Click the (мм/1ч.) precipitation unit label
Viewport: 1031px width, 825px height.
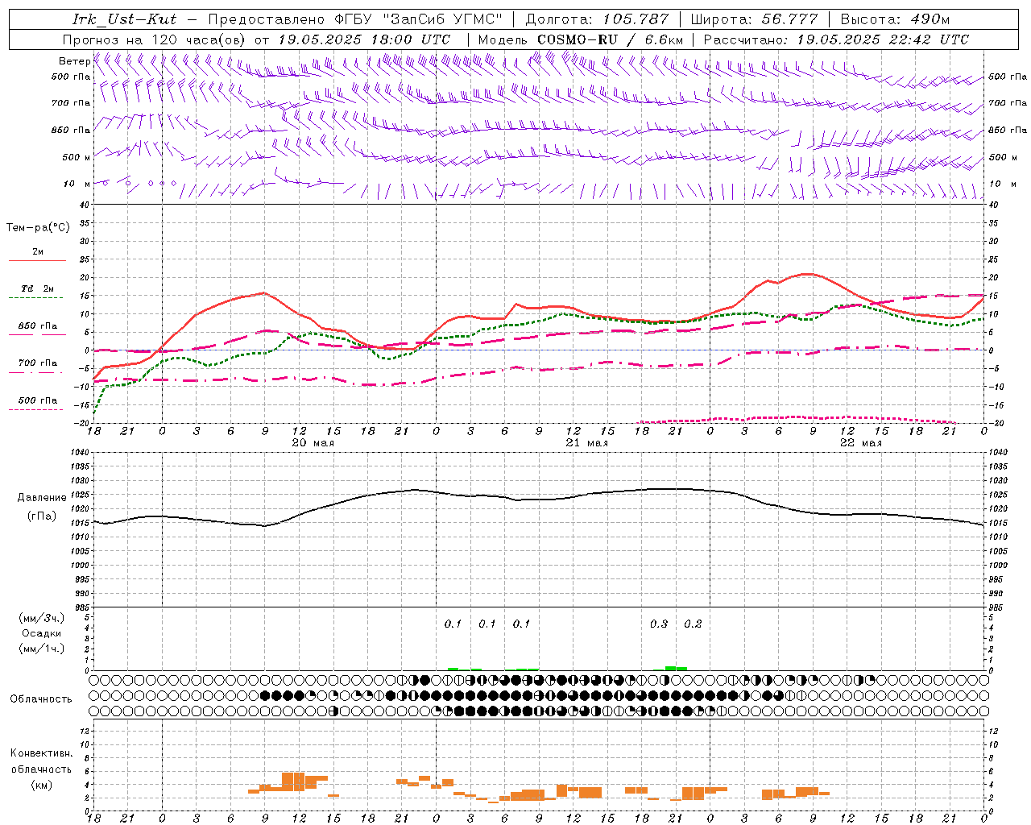click(42, 649)
